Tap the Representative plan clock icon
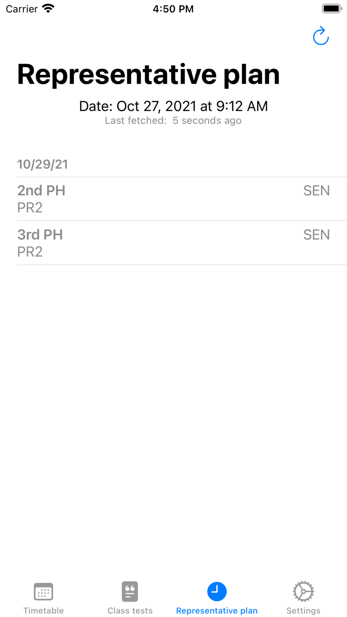Viewport: 347px width, 617px height. (217, 591)
